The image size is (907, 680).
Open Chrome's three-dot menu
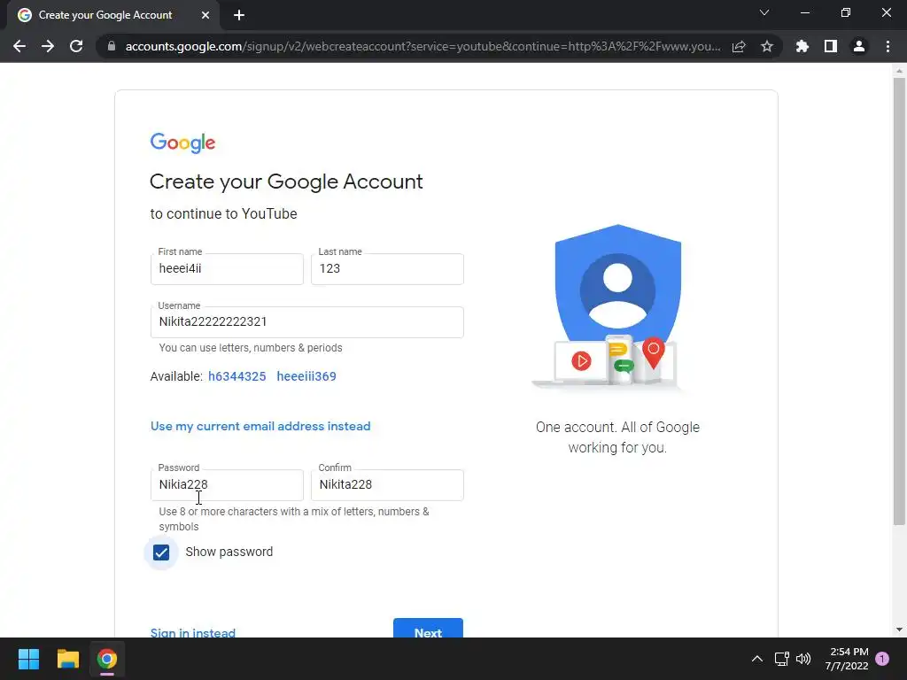tap(888, 46)
